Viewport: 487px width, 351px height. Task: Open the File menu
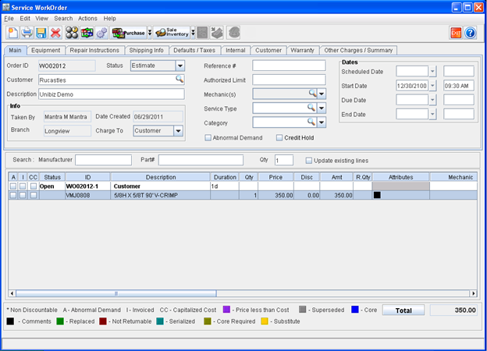[9, 19]
